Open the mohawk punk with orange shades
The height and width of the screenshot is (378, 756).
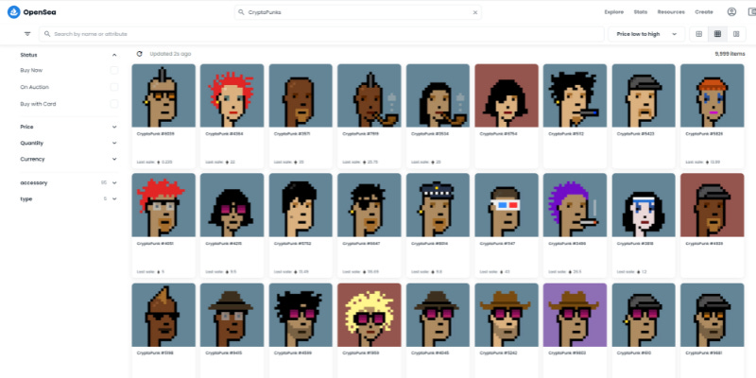(x=163, y=95)
